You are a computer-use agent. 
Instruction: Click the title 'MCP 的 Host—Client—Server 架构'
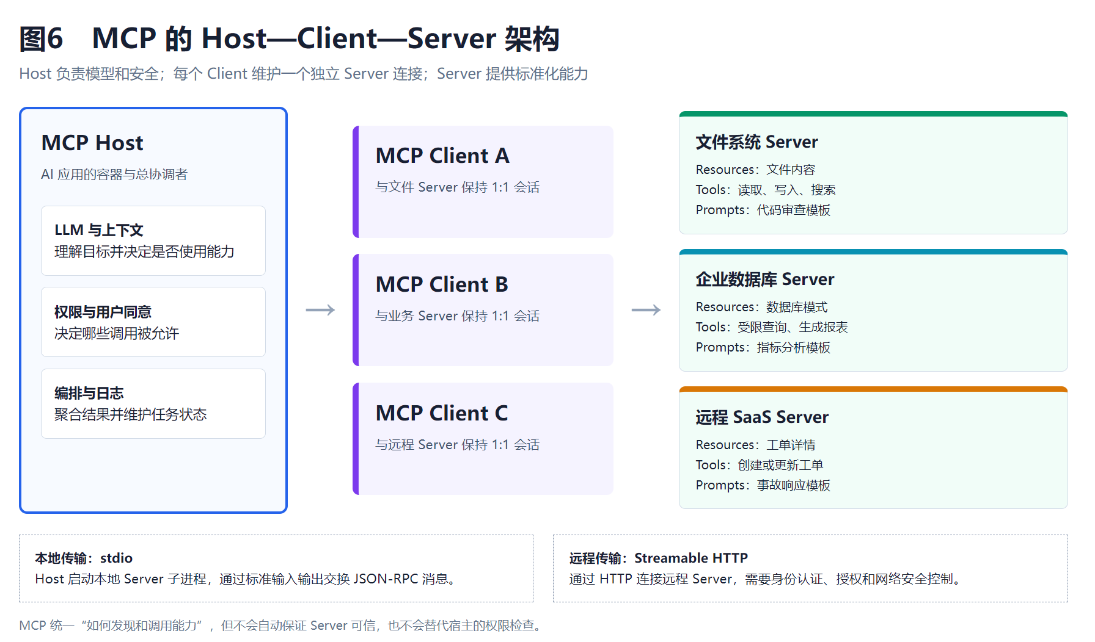326,38
